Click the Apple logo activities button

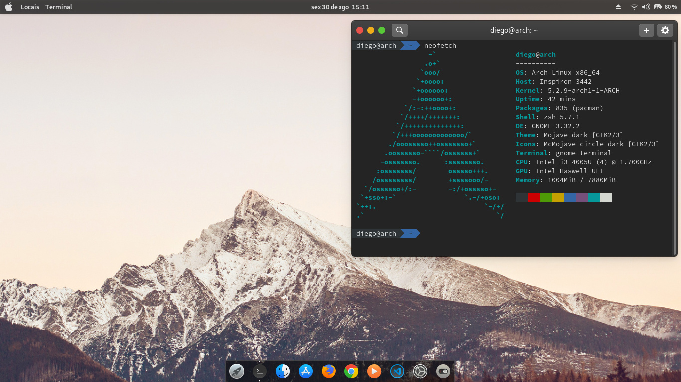pyautogui.click(x=8, y=7)
